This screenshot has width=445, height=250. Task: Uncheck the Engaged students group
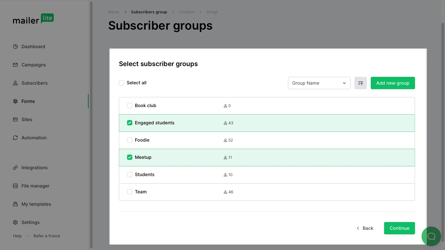(130, 123)
